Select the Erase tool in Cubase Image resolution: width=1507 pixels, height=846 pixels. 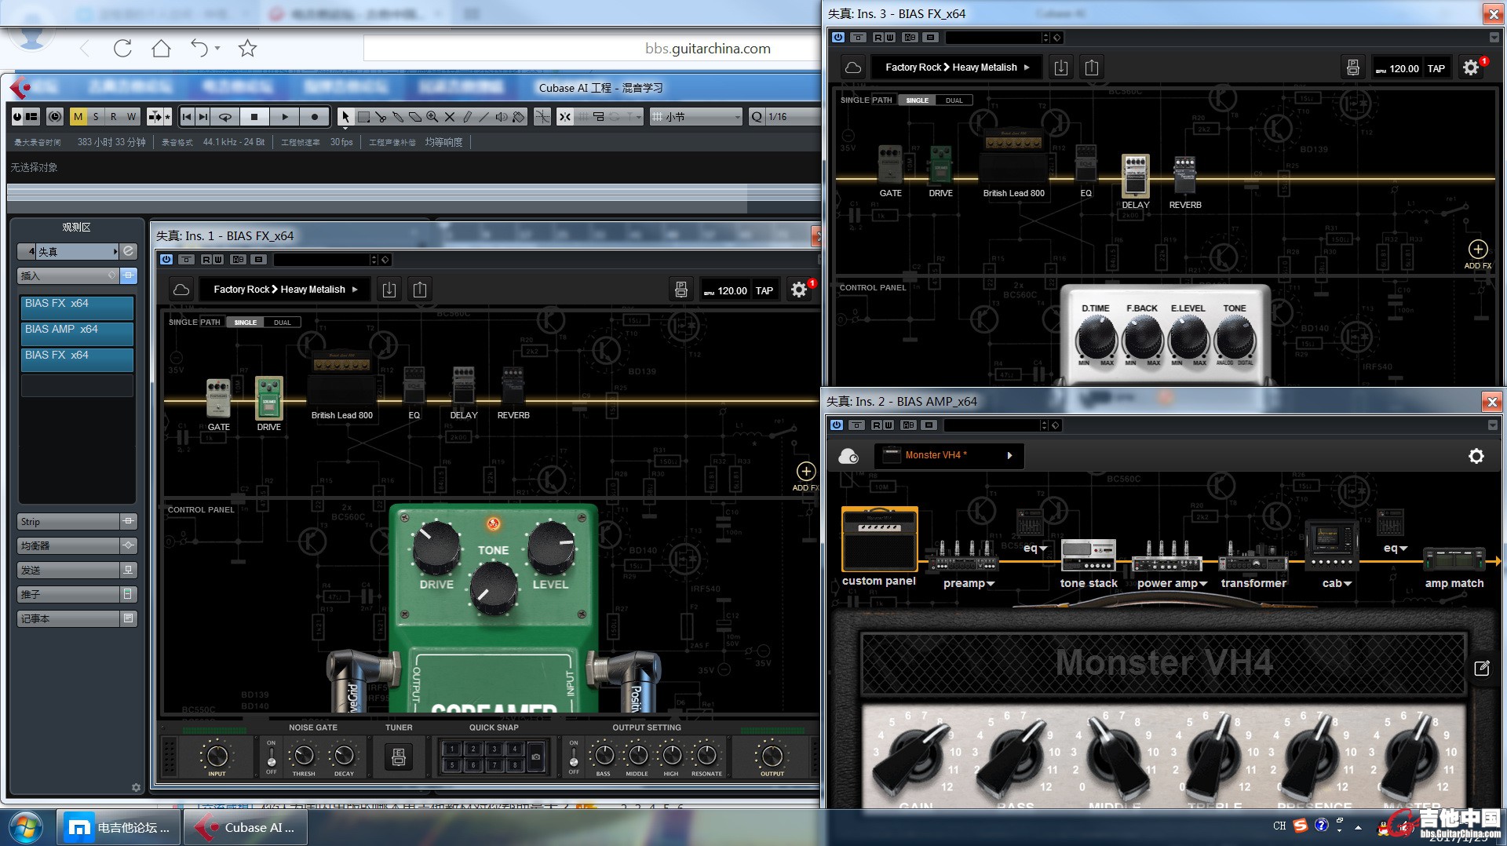tap(415, 117)
